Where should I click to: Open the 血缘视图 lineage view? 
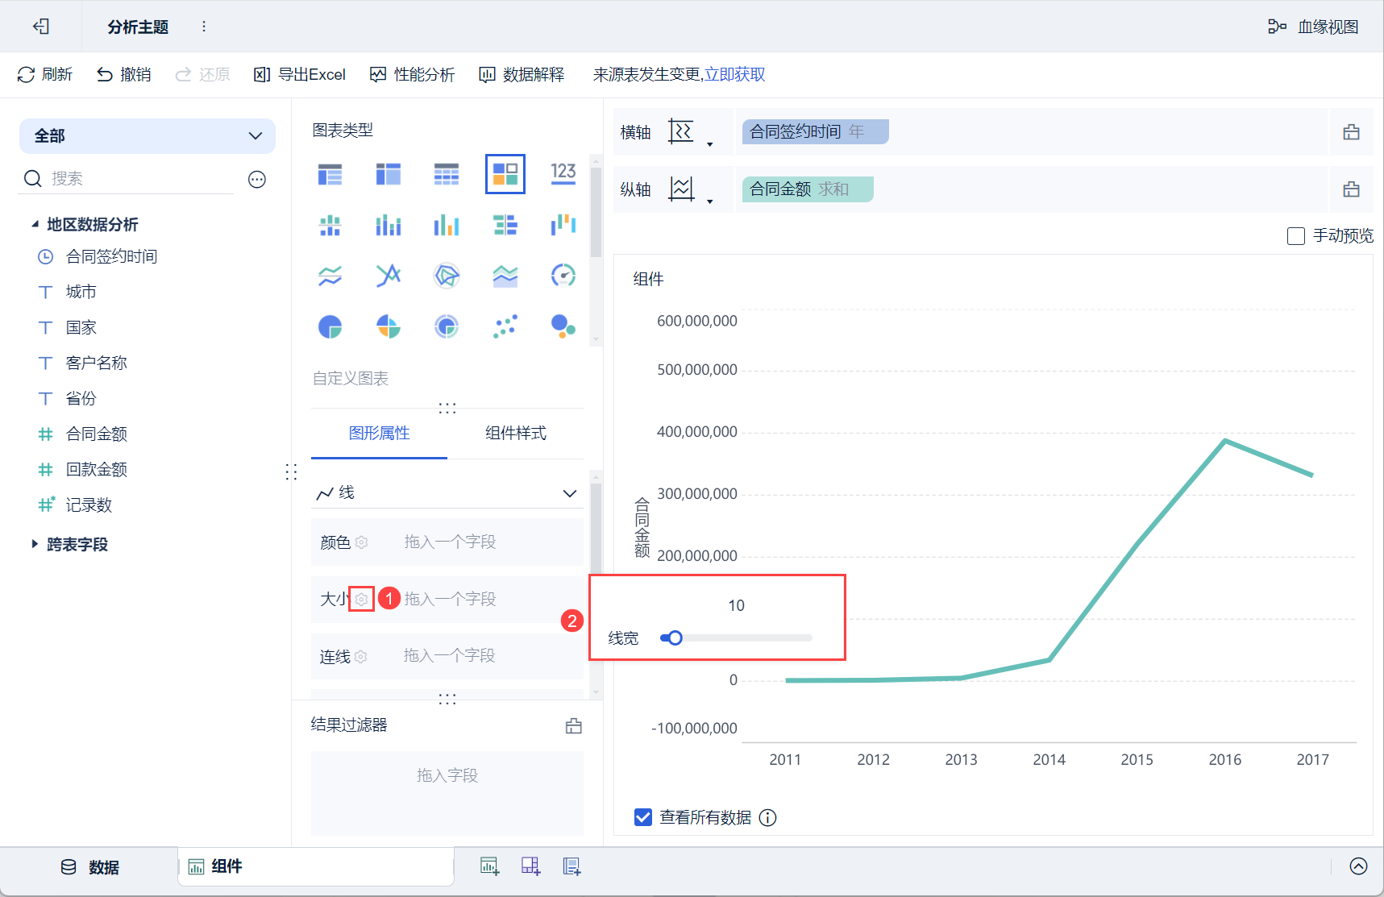point(1313,27)
